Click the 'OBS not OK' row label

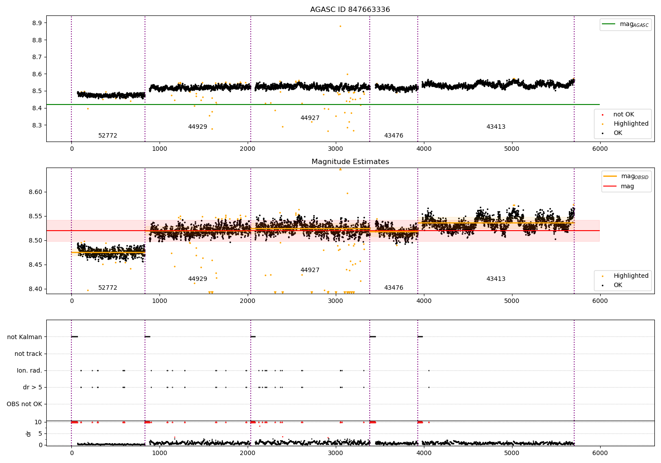click(24, 404)
